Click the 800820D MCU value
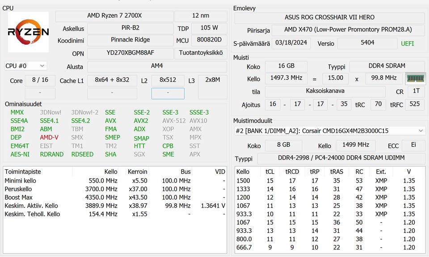Image resolution: width=429 pixels, height=257 pixels. point(209,40)
